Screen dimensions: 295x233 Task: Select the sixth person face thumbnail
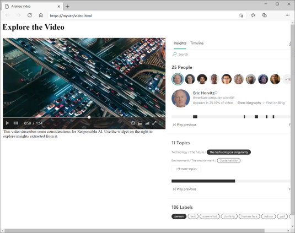(x=239, y=79)
